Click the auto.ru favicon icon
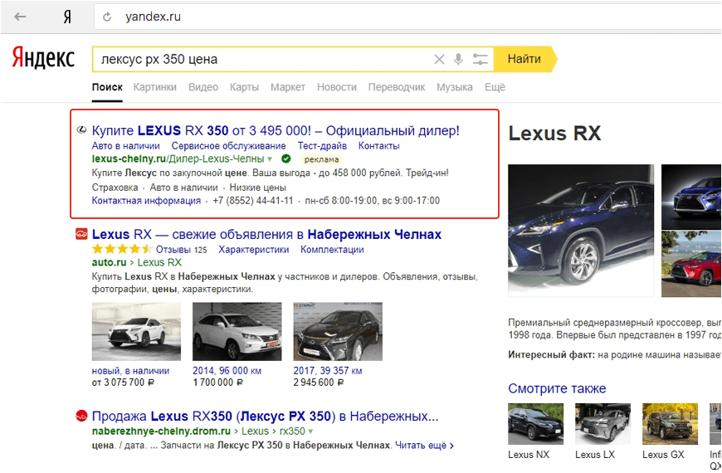This screenshot has width=722, height=473. [81, 235]
